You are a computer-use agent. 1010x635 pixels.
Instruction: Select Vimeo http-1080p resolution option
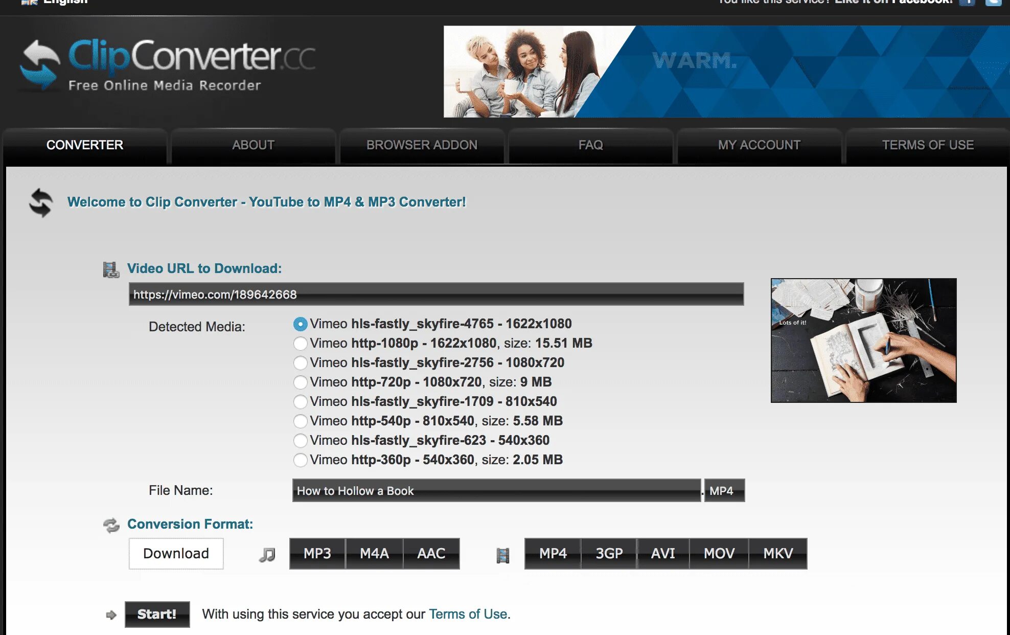(299, 343)
